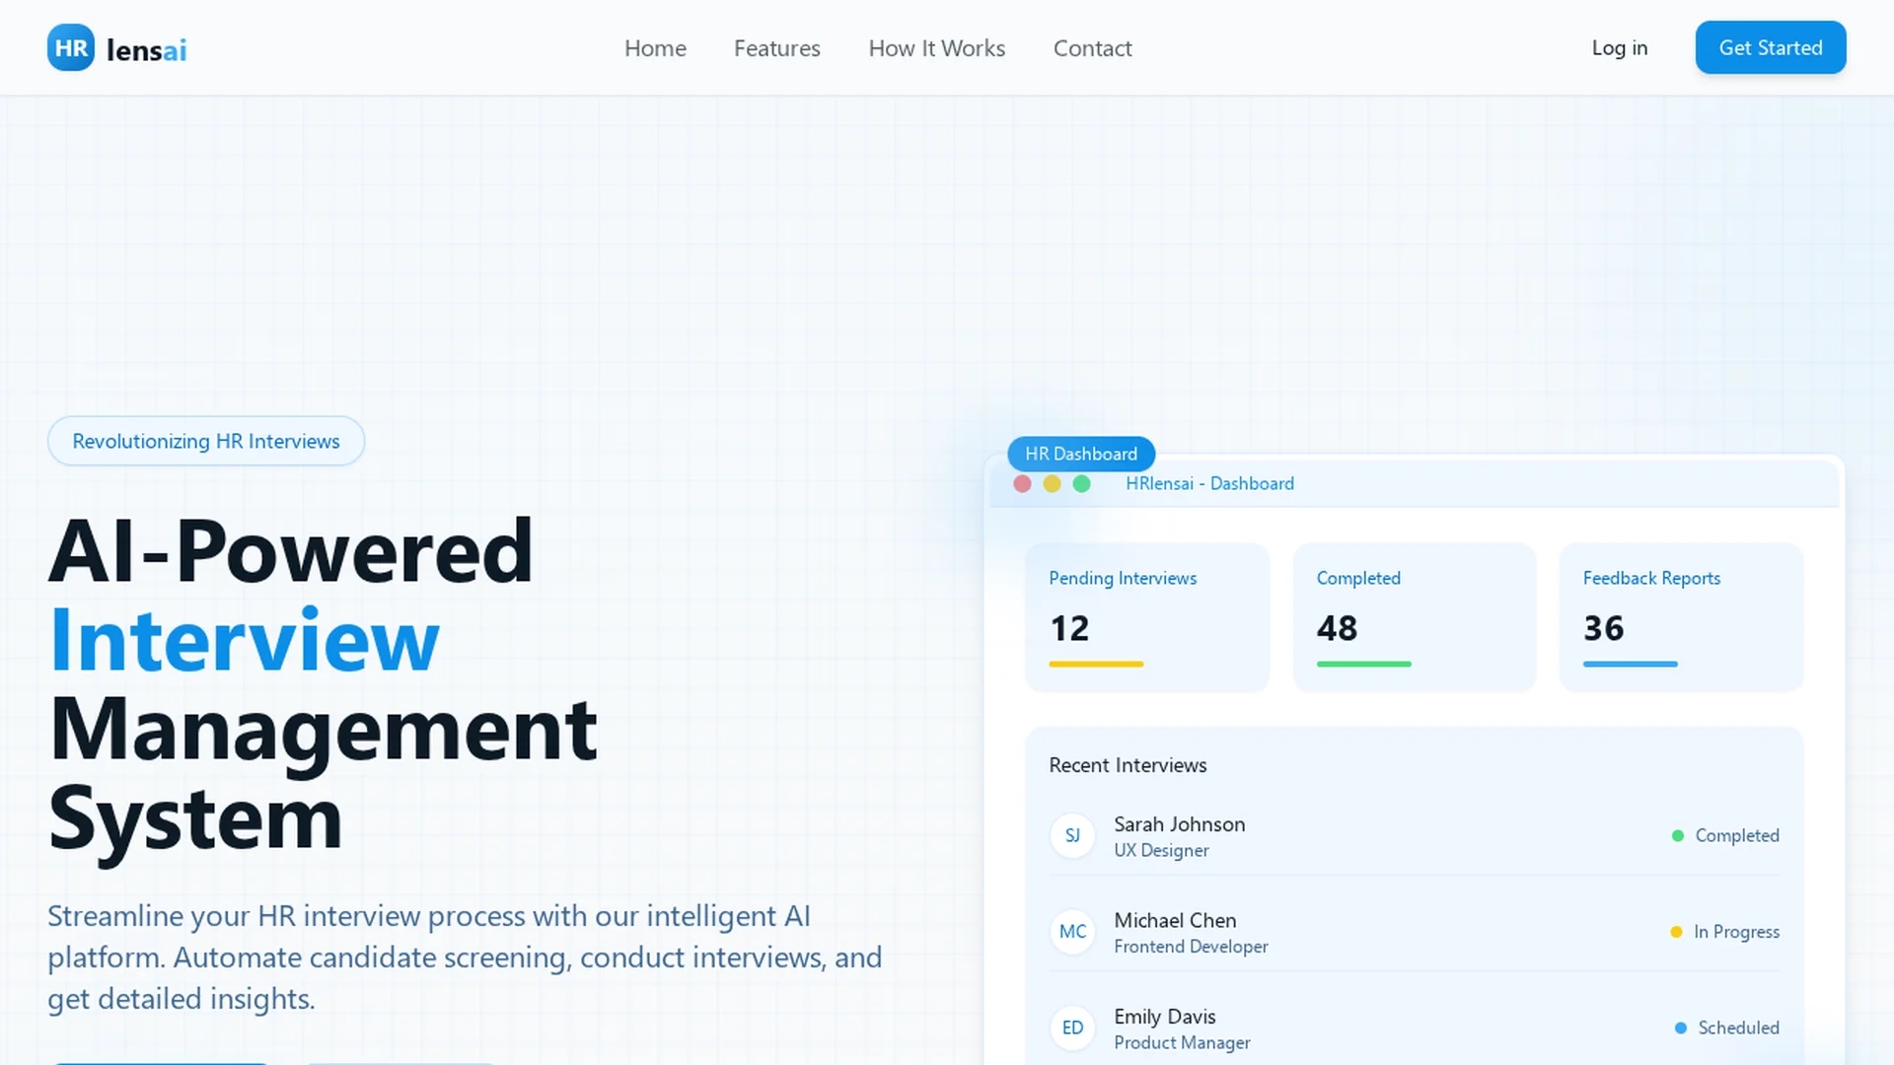The height and width of the screenshot is (1065, 1894).
Task: Open the Features nav item
Action: coord(776,47)
